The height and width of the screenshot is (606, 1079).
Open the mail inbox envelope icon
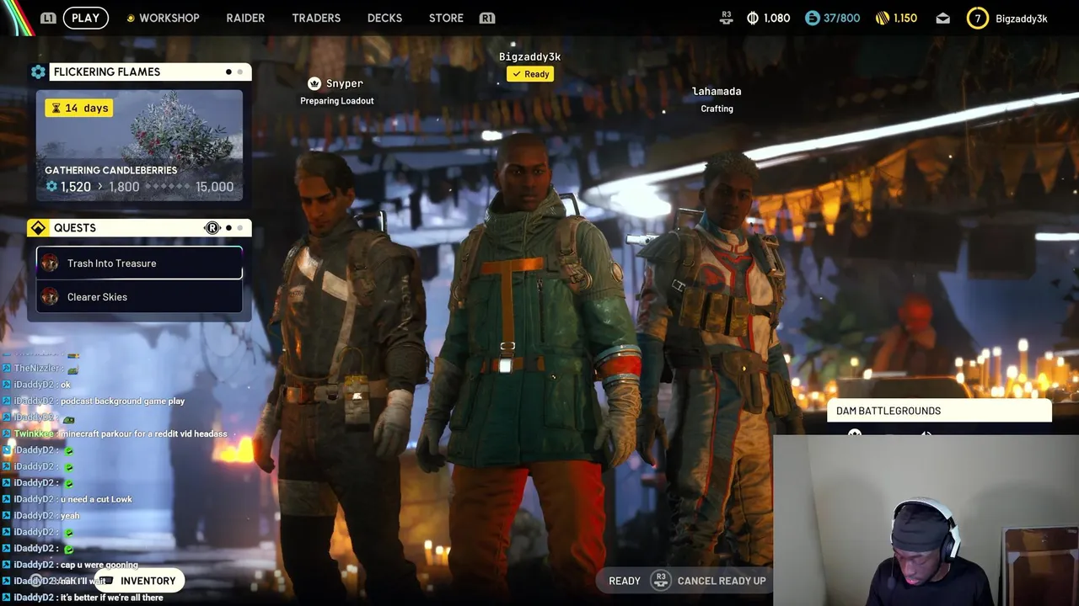(942, 18)
